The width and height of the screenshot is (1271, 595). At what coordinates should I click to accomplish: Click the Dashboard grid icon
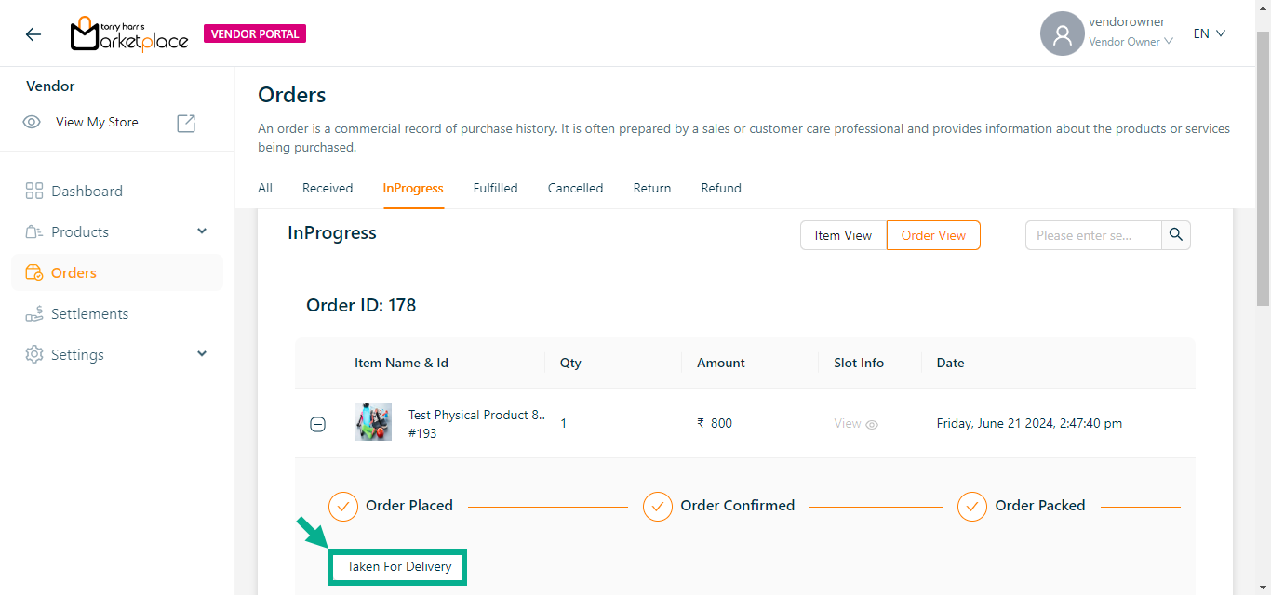click(34, 192)
